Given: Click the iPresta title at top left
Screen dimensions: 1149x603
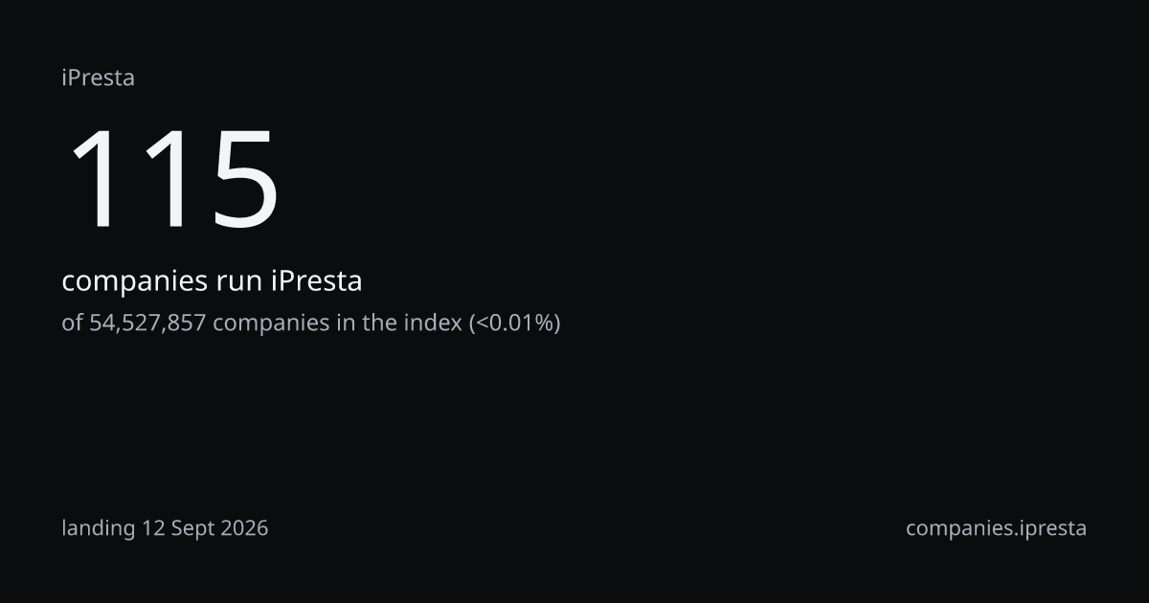Looking at the screenshot, I should pos(98,78).
